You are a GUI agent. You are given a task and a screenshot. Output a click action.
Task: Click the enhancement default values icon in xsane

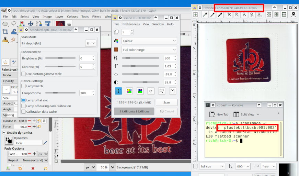[x=151, y=91]
